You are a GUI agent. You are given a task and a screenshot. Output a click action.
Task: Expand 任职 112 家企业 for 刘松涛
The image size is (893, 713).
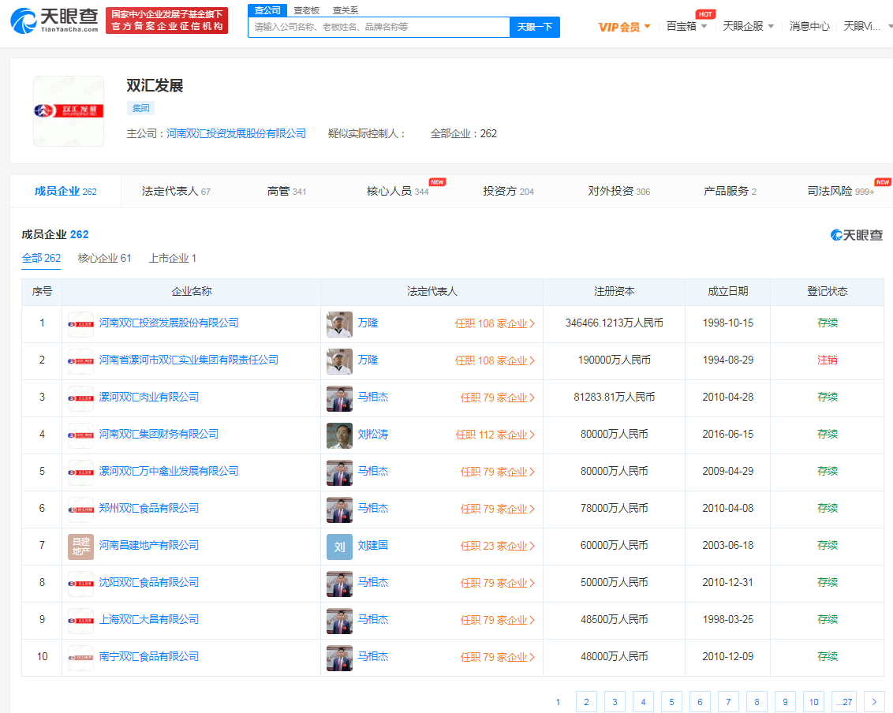(495, 435)
